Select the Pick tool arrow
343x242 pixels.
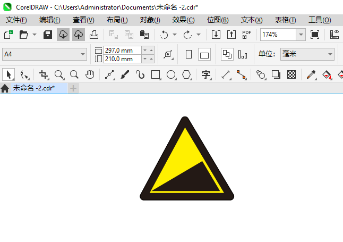pyautogui.click(x=8, y=75)
